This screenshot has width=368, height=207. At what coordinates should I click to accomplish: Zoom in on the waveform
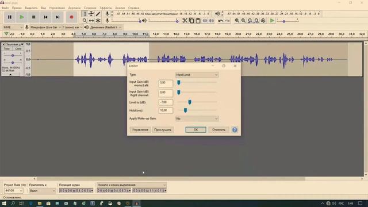tap(237, 21)
